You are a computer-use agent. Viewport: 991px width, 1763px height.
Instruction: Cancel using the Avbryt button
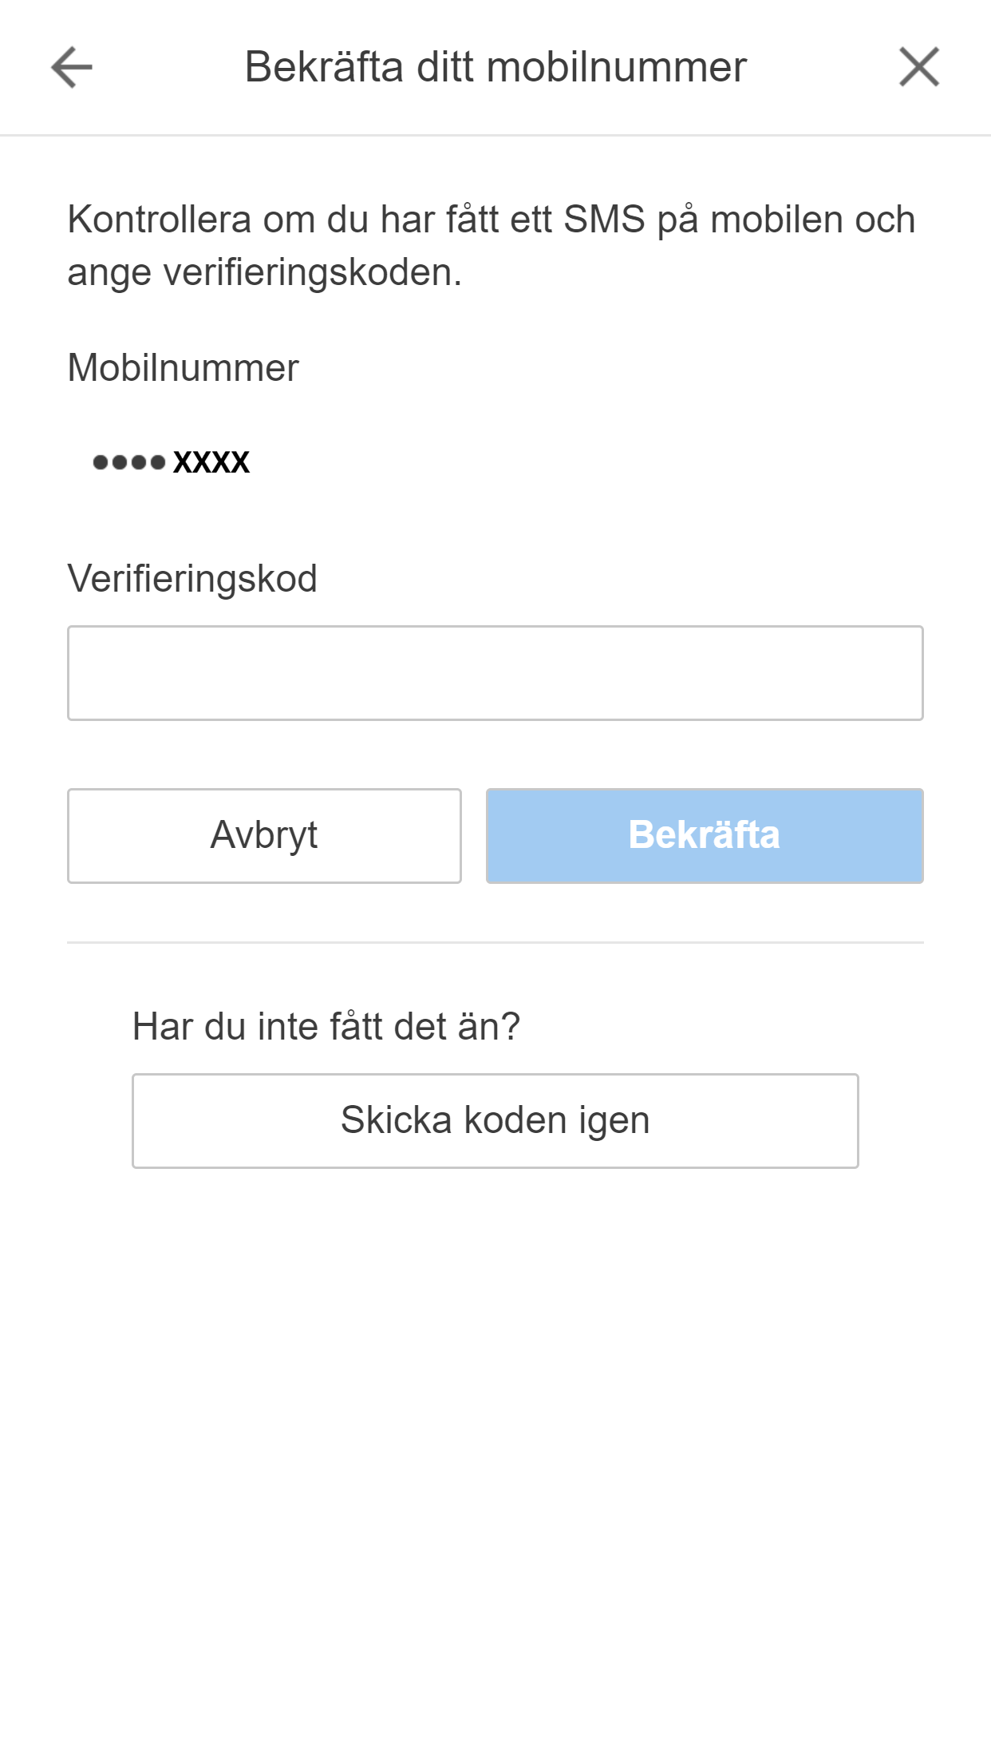click(264, 835)
